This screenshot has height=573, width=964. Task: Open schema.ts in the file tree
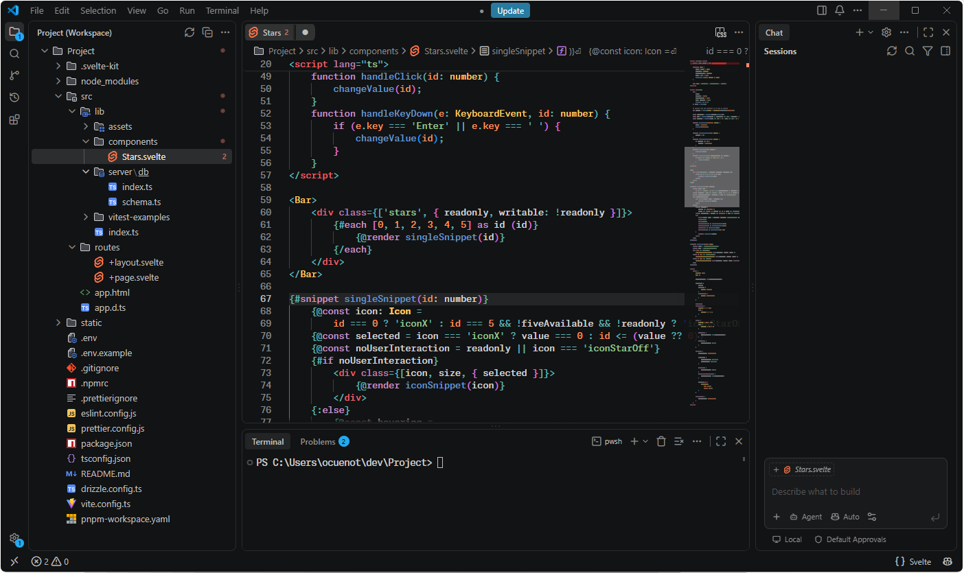141,202
